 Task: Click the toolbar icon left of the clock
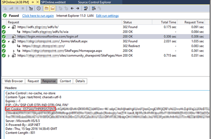click(x=31, y=8)
